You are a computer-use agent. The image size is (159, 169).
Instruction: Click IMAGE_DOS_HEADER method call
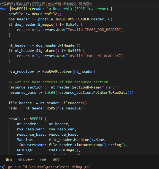coord(72,19)
